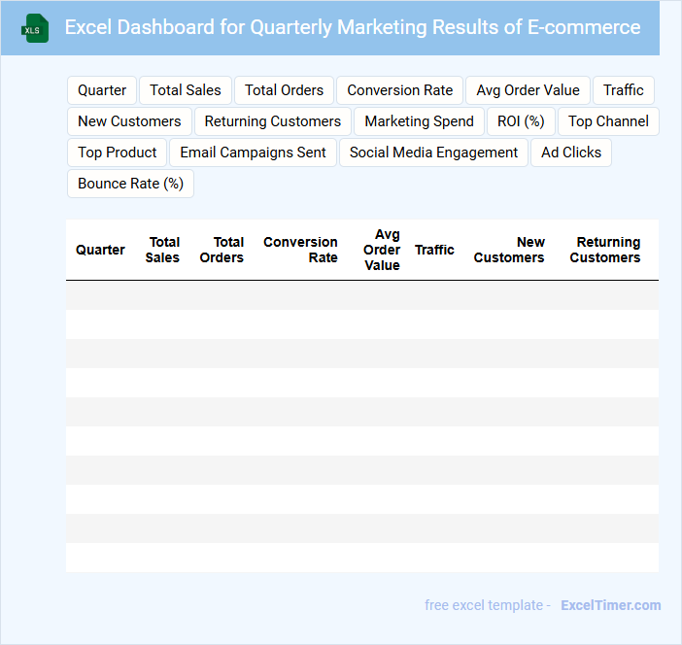This screenshot has width=682, height=645.
Task: Choose the Conversion Rate tag
Action: tap(399, 90)
